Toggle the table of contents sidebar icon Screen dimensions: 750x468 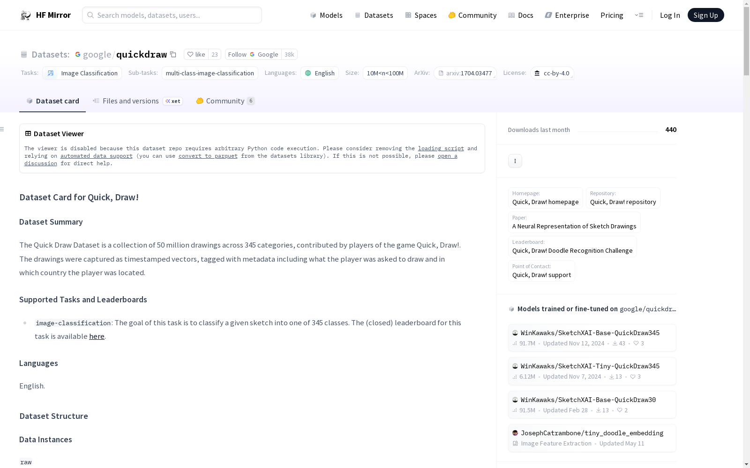pos(2,129)
